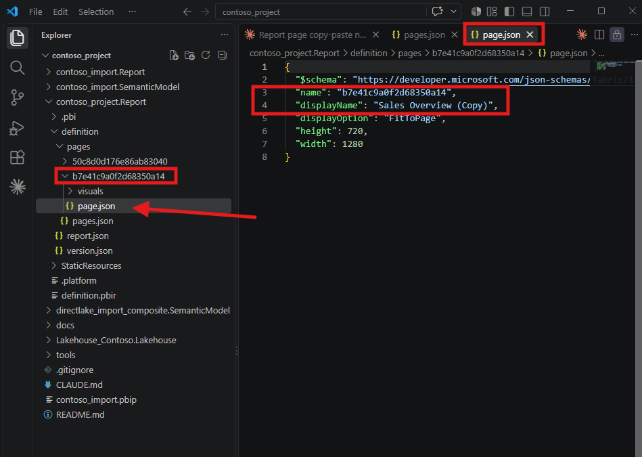Open contoso_import.pbip file
Screen dimensions: 642x457
click(96, 399)
